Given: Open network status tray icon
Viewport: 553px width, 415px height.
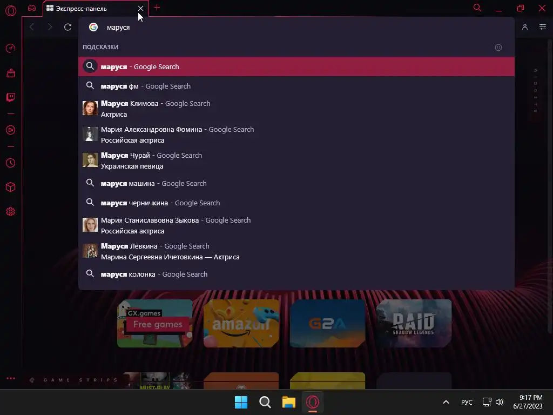Looking at the screenshot, I should 487,402.
